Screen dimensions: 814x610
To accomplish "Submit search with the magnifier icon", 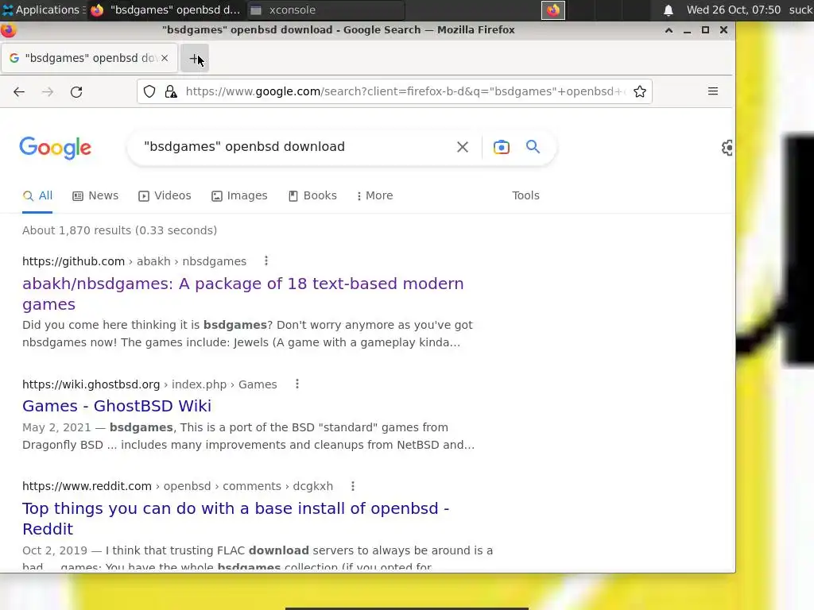I will coord(533,147).
